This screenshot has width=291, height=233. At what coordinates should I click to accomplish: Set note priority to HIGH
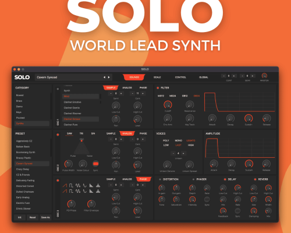tap(191, 145)
